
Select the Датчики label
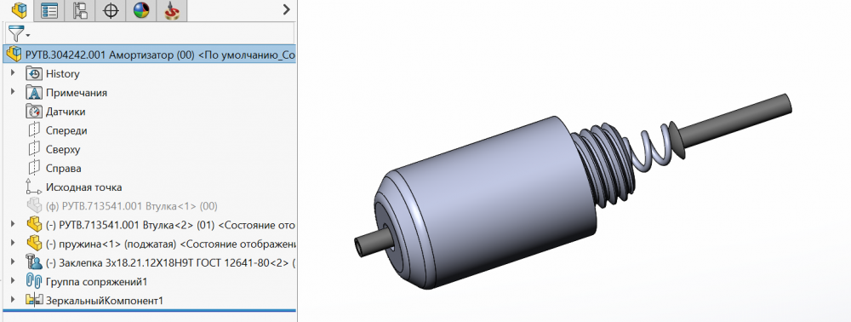point(66,112)
